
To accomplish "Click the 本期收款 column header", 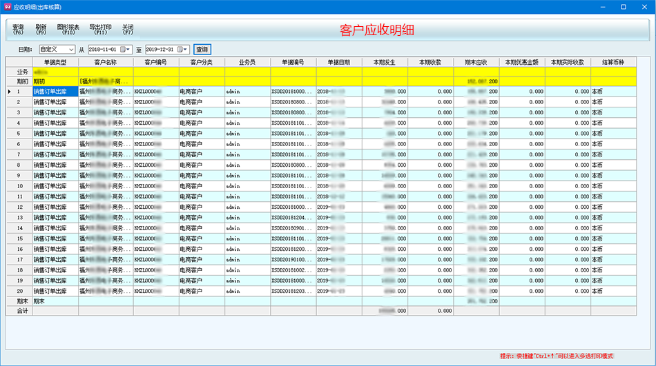I will point(430,62).
